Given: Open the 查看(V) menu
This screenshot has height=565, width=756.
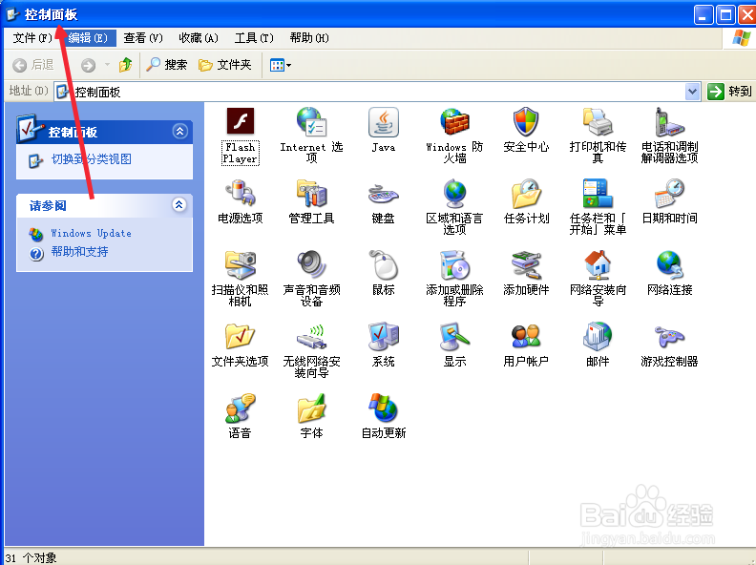Looking at the screenshot, I should click(x=143, y=38).
